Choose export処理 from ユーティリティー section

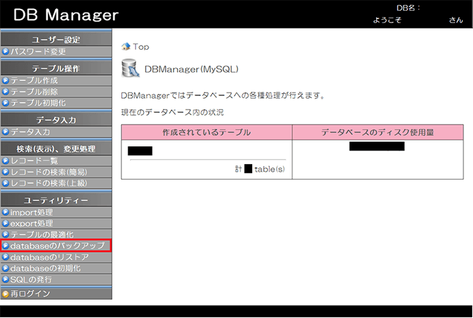click(x=31, y=223)
